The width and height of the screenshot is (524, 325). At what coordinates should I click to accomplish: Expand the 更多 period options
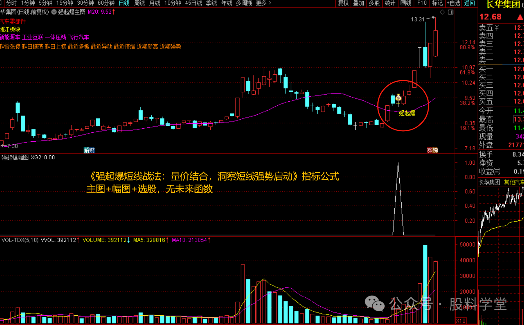[x=263, y=3]
